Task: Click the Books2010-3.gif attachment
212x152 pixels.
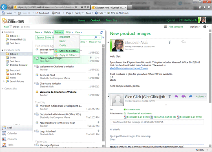Action: [190, 117]
